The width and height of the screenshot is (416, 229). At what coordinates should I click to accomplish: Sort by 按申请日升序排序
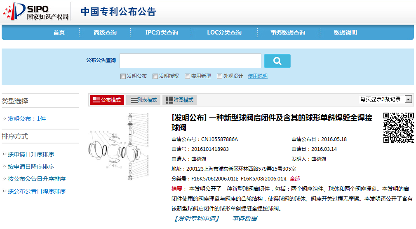pyautogui.click(x=31, y=154)
